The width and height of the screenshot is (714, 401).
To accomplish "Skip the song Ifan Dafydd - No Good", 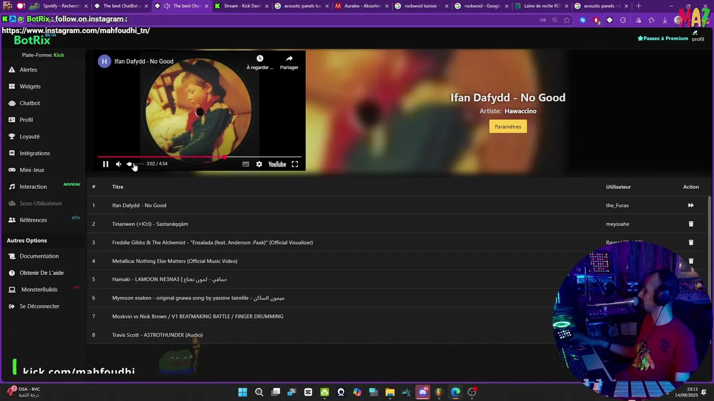I will click(x=691, y=206).
